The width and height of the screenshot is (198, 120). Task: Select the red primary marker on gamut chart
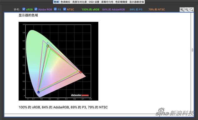point(80,72)
